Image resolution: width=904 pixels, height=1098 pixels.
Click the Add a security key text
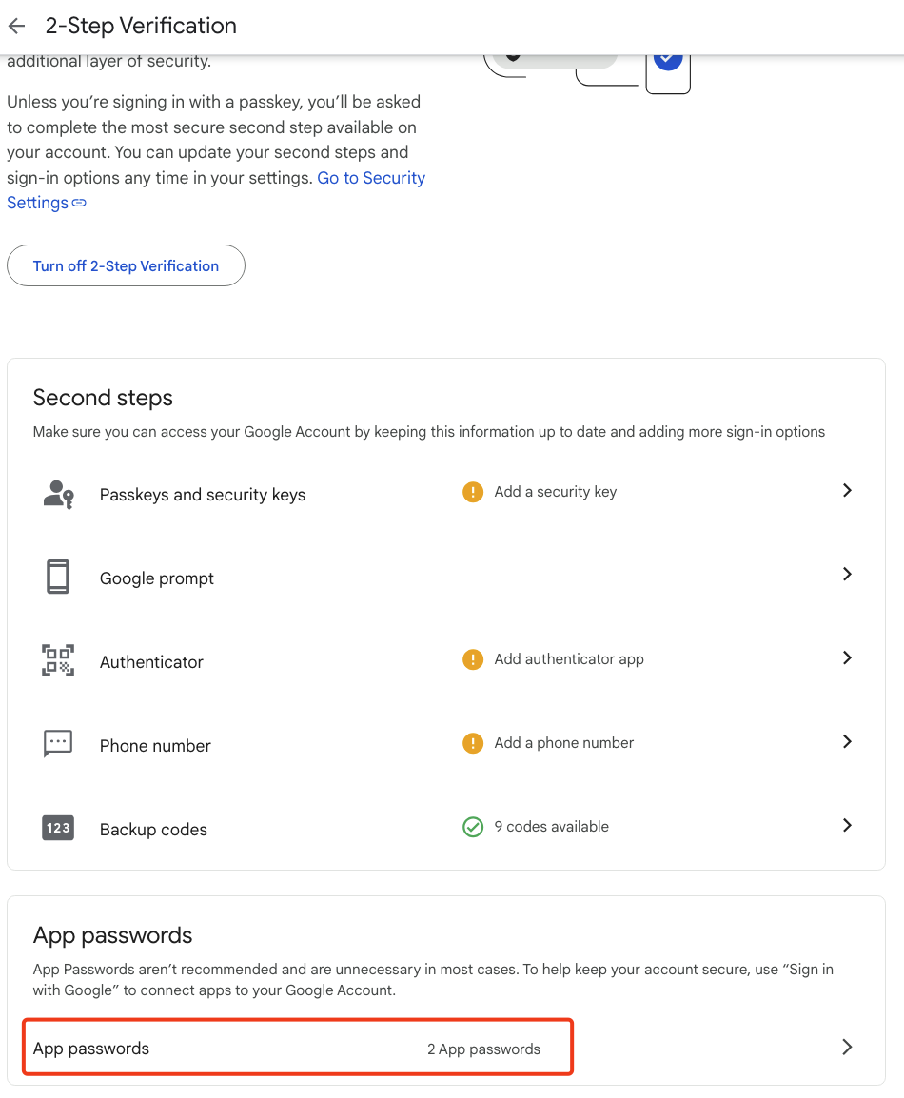[x=556, y=492]
